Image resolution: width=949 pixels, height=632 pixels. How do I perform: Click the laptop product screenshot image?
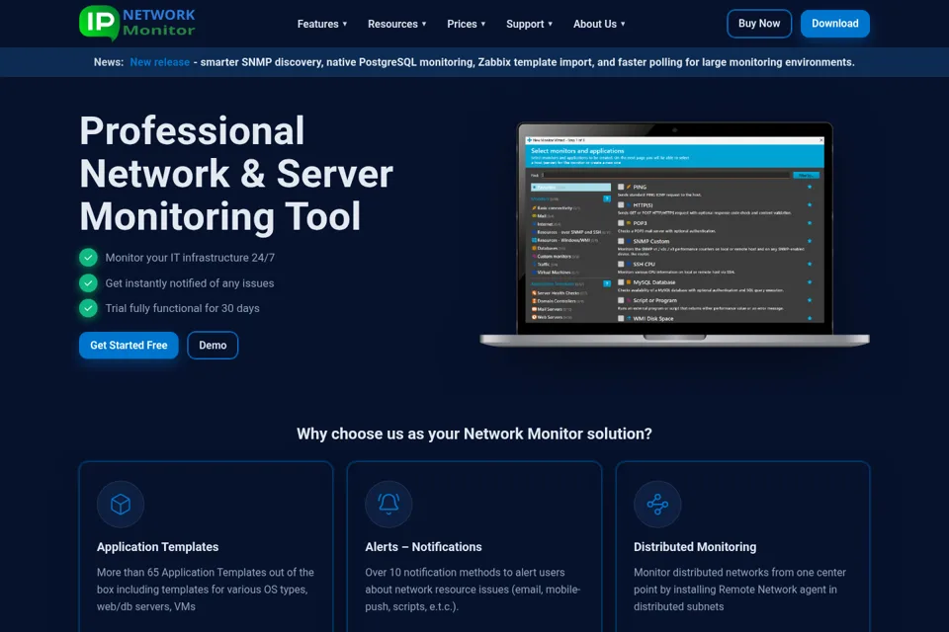click(674, 234)
